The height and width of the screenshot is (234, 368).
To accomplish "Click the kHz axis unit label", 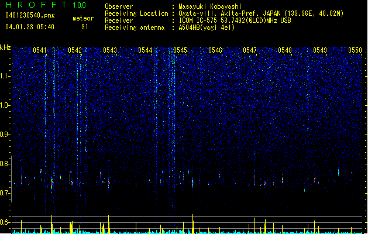I will tap(5, 47).
